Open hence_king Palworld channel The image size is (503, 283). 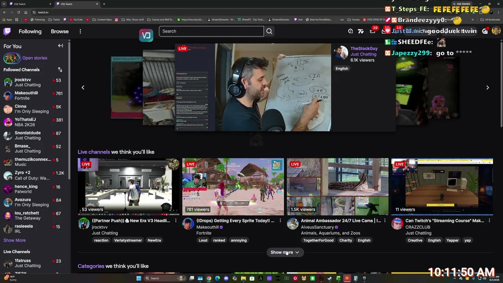click(35, 189)
